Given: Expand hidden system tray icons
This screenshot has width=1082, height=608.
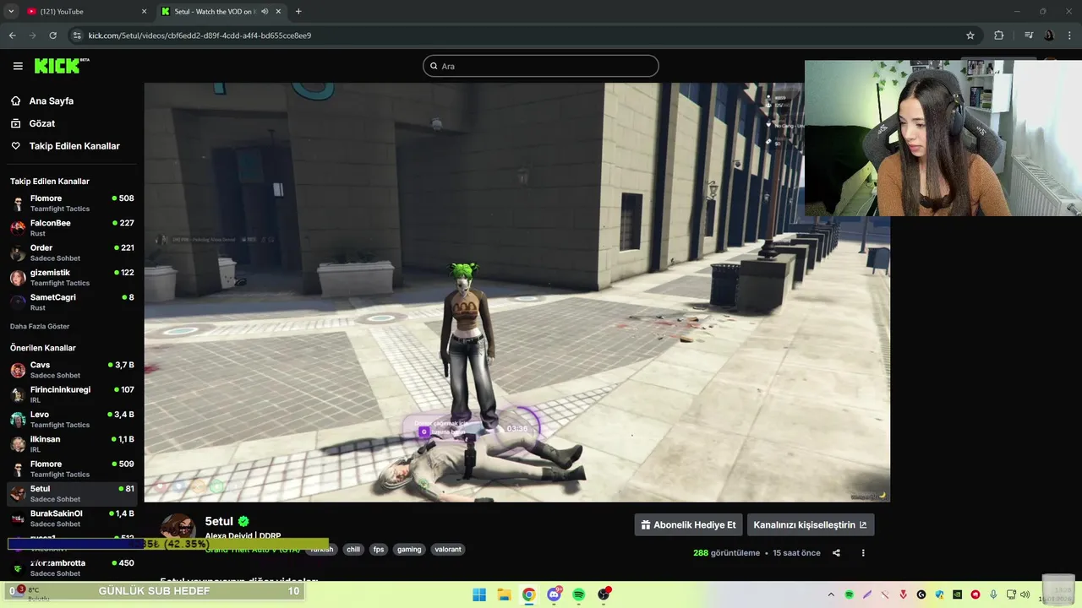Looking at the screenshot, I should [x=831, y=594].
